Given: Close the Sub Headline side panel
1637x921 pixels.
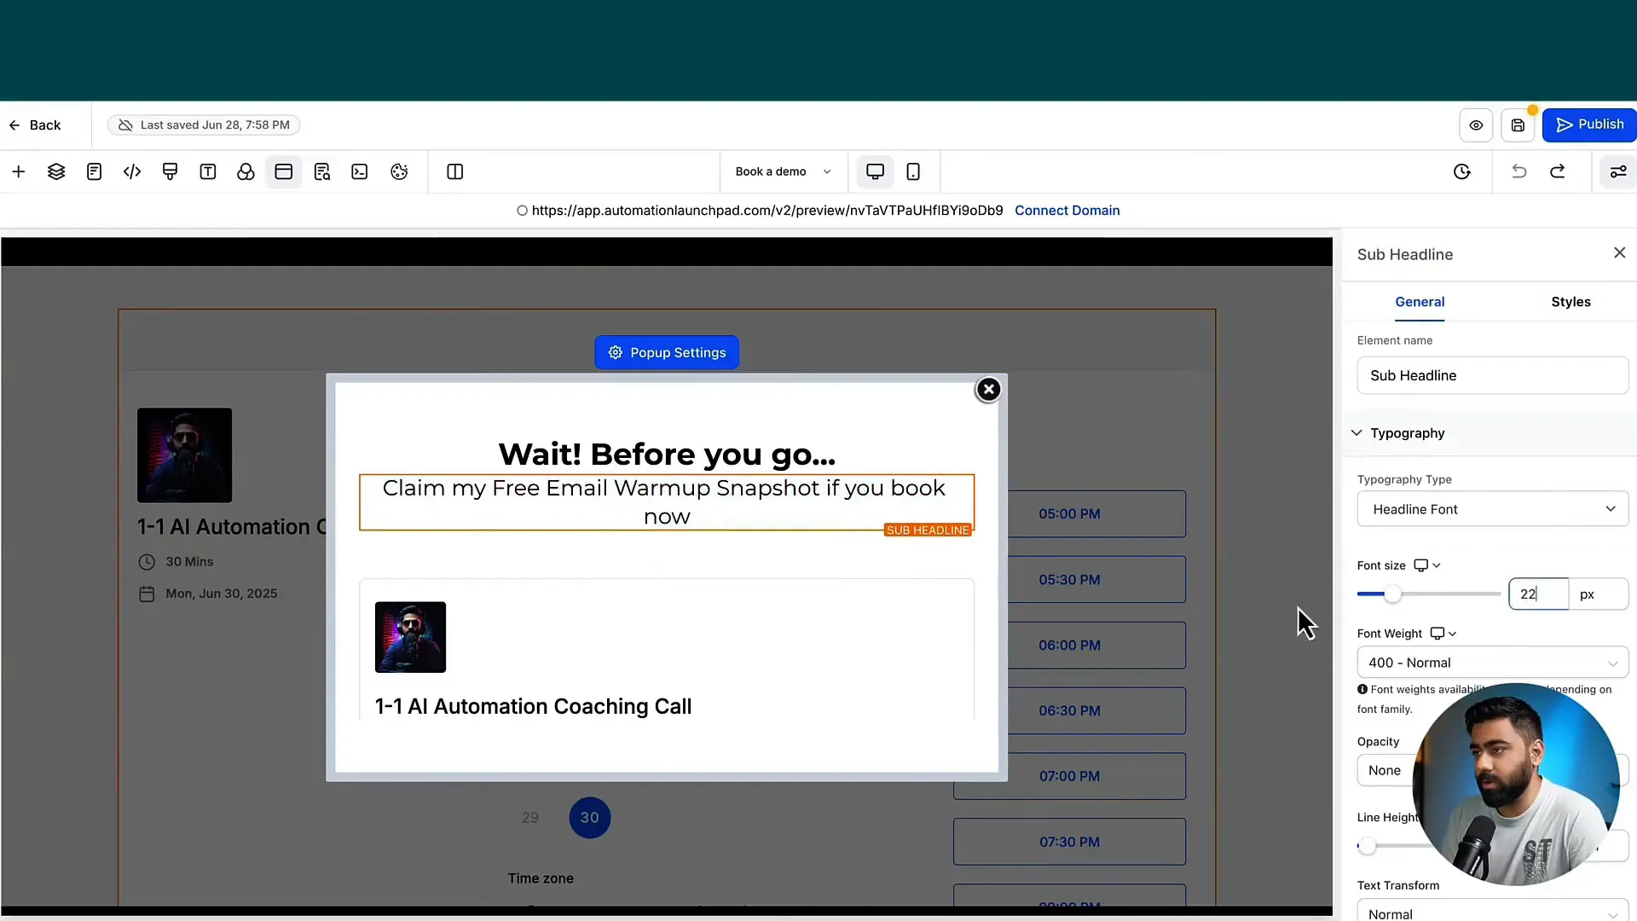Looking at the screenshot, I should coord(1619,252).
